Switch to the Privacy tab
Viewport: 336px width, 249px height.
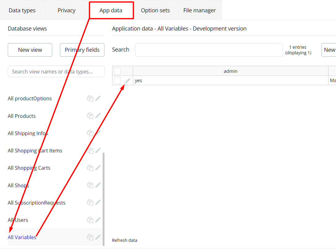[66, 10]
